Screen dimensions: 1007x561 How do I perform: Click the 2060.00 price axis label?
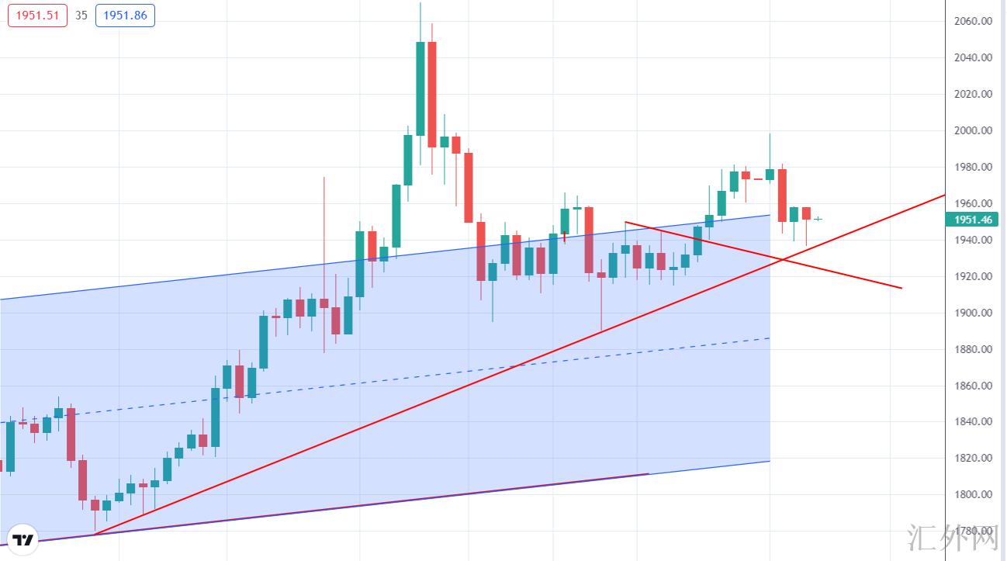973,21
